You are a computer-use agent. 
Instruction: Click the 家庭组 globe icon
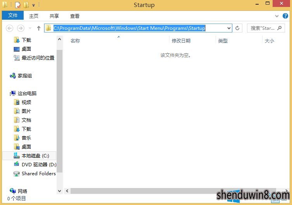click(x=13, y=76)
